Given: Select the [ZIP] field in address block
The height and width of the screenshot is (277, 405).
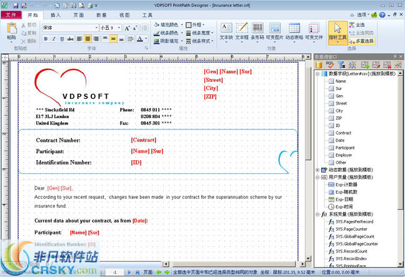Looking at the screenshot, I should (210, 97).
